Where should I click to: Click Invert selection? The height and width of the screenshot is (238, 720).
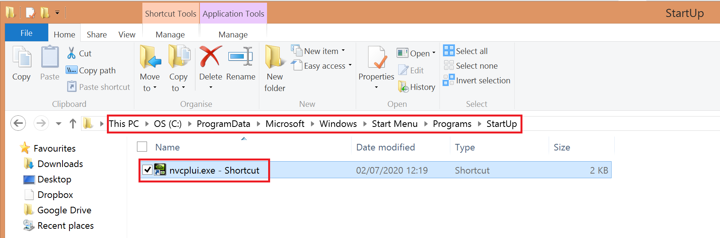pyautogui.click(x=477, y=80)
